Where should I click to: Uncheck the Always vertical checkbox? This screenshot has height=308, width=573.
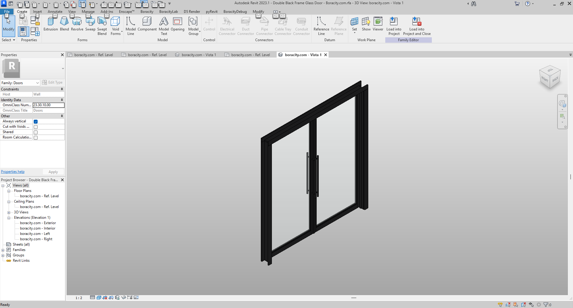(36, 121)
